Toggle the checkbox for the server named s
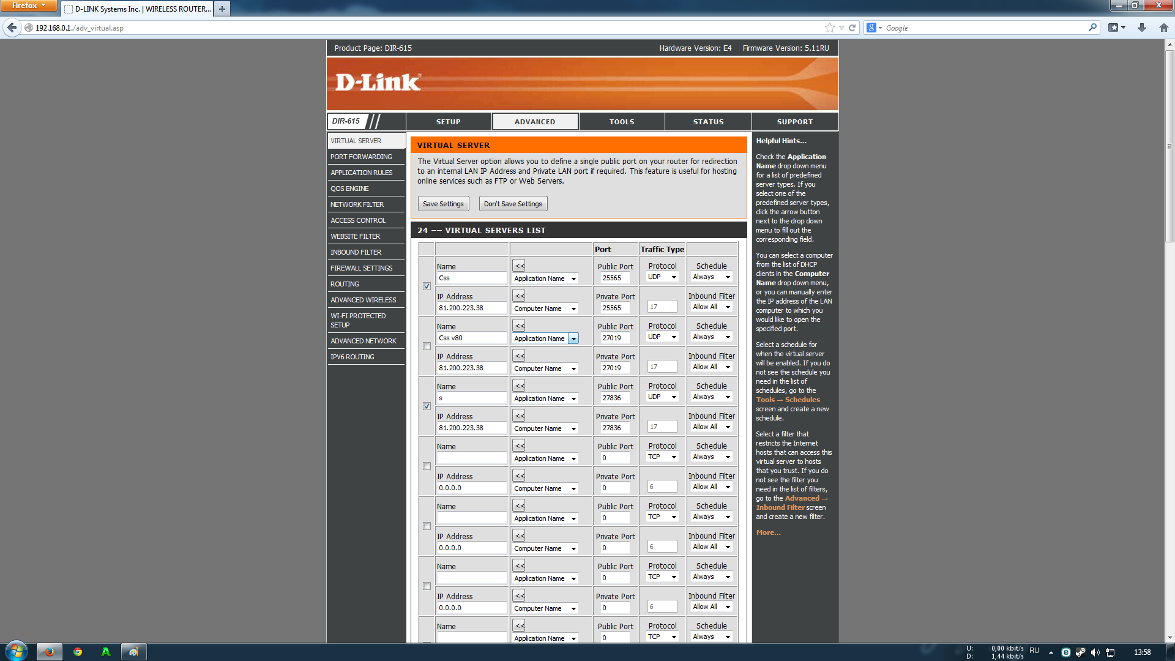1175x661 pixels. [427, 406]
